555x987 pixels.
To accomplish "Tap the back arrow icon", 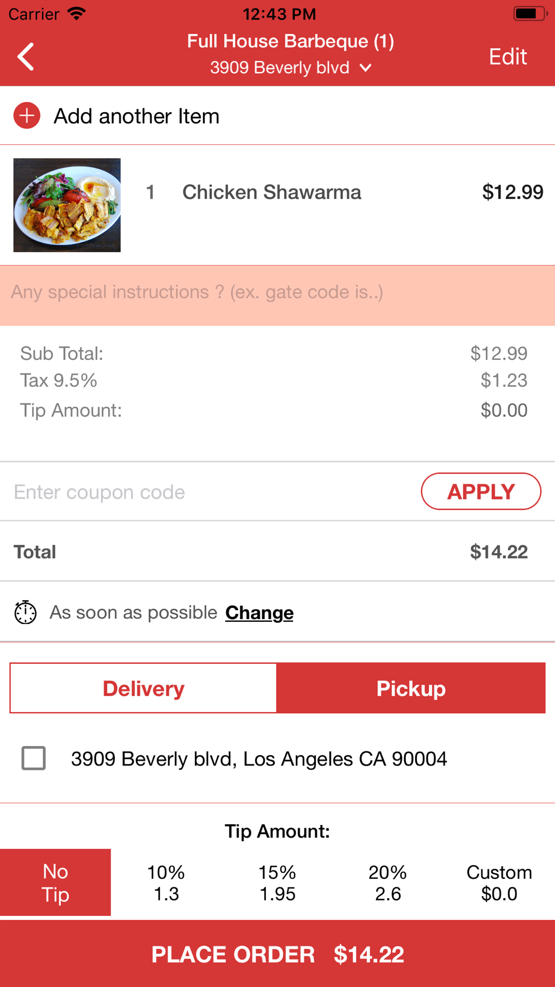I will click(26, 57).
